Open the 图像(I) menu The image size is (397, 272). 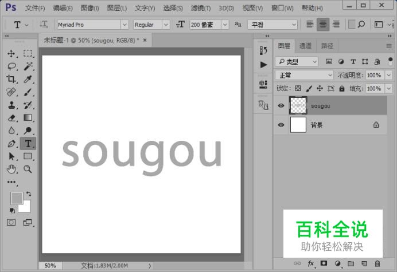(x=89, y=8)
